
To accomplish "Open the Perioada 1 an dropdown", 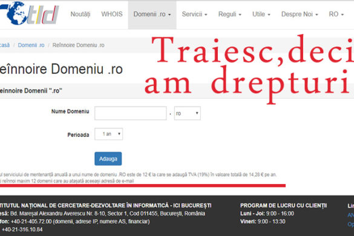I will [x=108, y=134].
